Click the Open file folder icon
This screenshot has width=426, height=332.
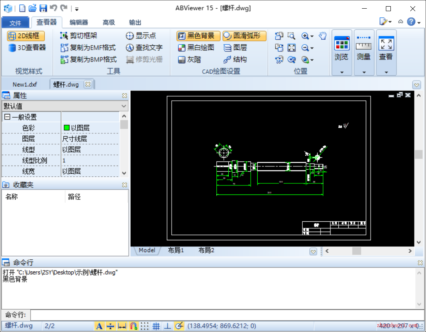33,8
